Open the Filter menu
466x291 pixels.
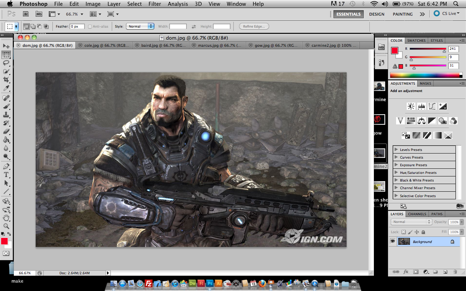coord(155,4)
